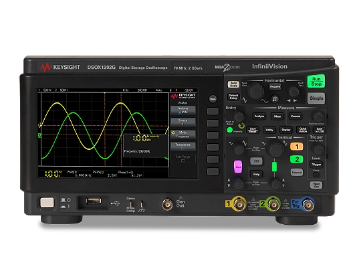361x271 pixels.
Task: Click the green channel 2 BNC input
Action: [273, 204]
